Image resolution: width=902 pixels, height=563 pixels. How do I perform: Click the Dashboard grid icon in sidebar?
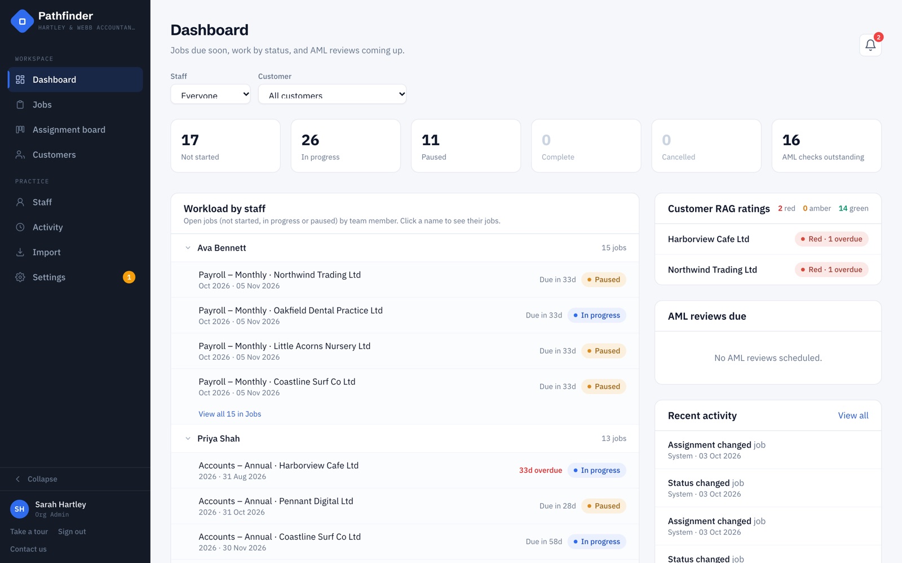(20, 79)
